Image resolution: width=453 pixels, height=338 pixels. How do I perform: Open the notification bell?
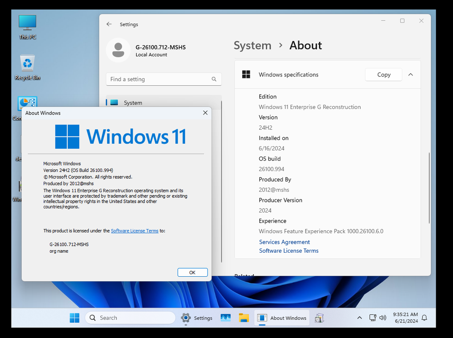(424, 318)
